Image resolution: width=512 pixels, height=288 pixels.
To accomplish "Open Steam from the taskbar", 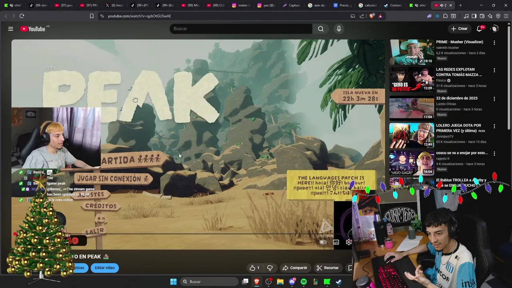I will pos(338,282).
